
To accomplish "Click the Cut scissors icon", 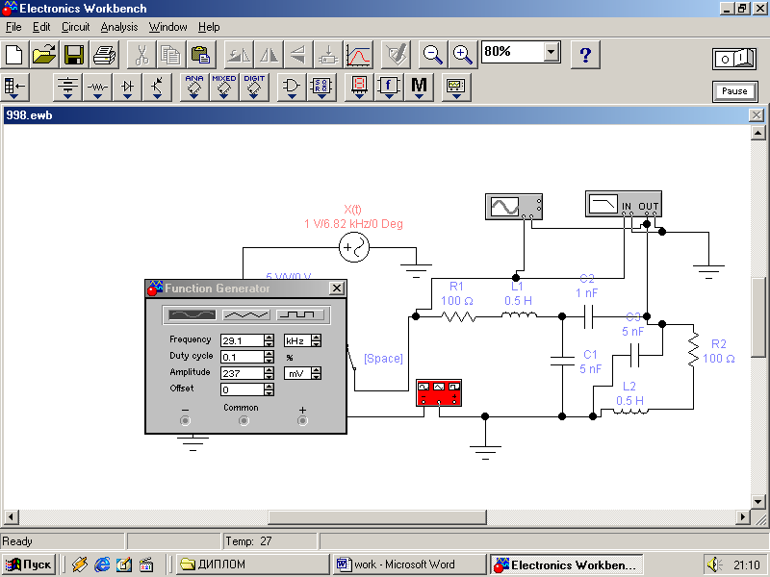I will pyautogui.click(x=141, y=55).
